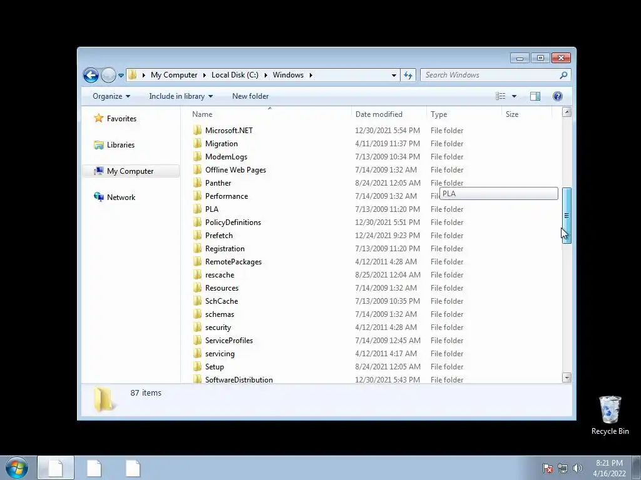Image resolution: width=641 pixels, height=480 pixels.
Task: Click the vertical scrollbar thumb
Action: [567, 216]
